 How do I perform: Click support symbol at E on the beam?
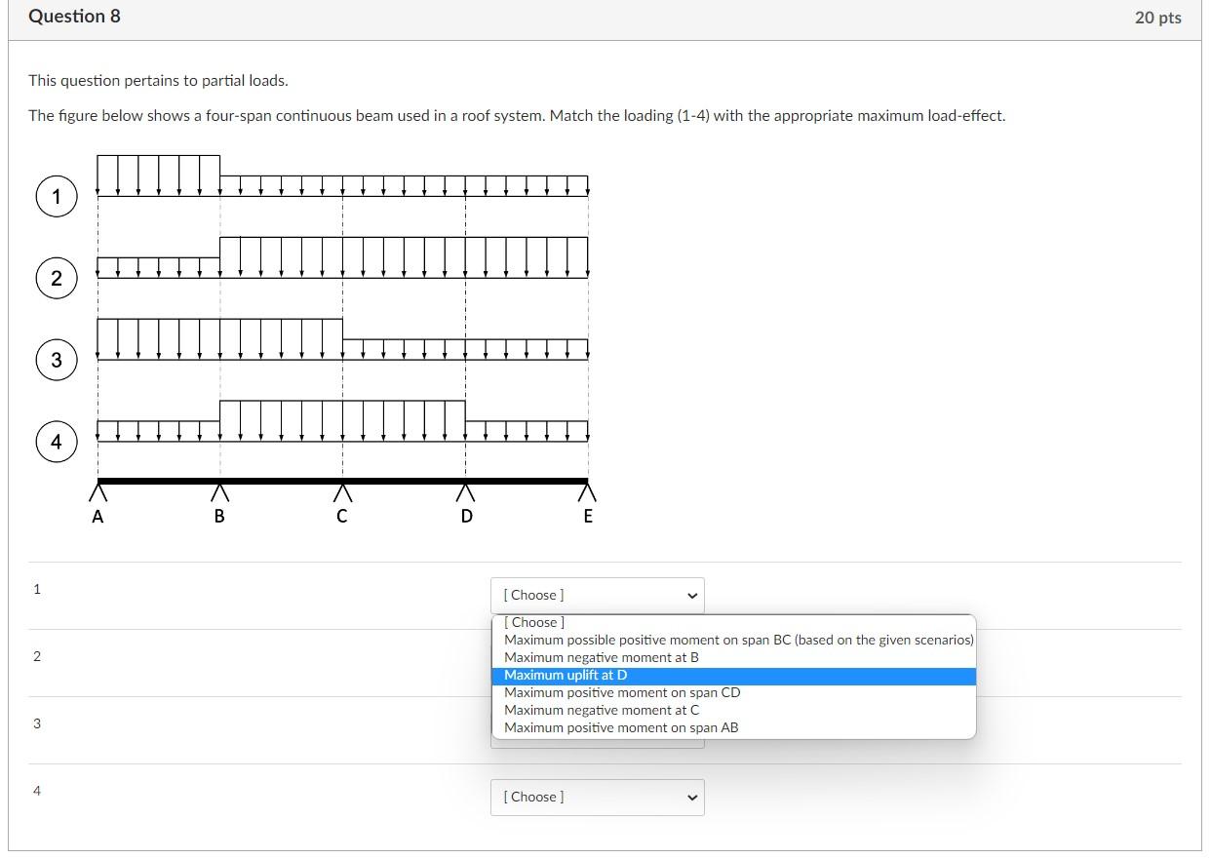[588, 492]
